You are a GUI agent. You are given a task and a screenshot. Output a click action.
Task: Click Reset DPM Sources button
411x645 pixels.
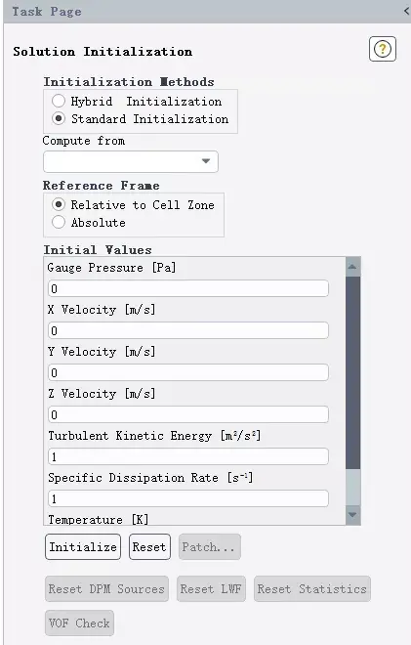tap(106, 588)
